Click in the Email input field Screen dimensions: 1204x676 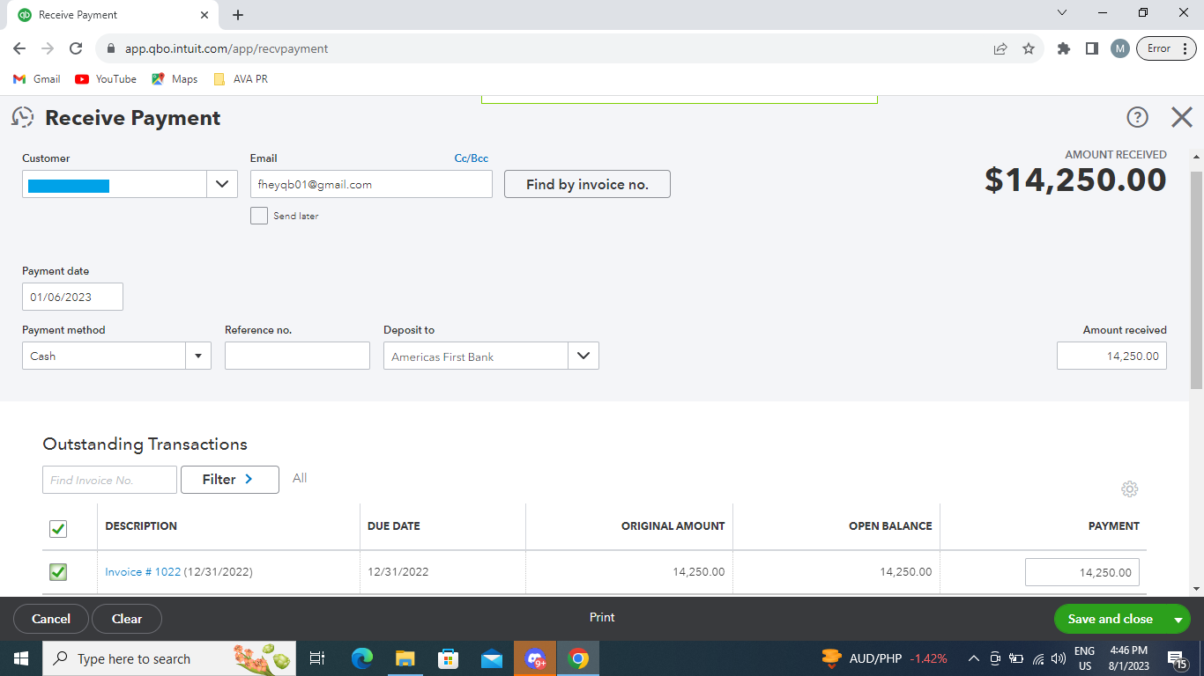coord(371,184)
